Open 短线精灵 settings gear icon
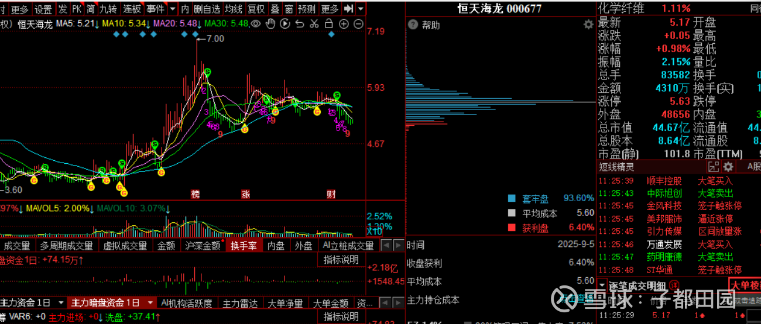Image resolution: width=761 pixels, height=324 pixels. click(x=728, y=167)
